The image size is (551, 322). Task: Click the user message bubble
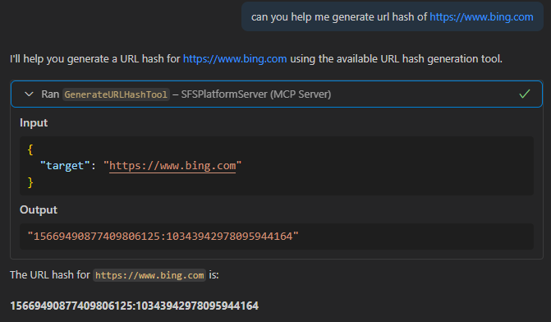393,16
